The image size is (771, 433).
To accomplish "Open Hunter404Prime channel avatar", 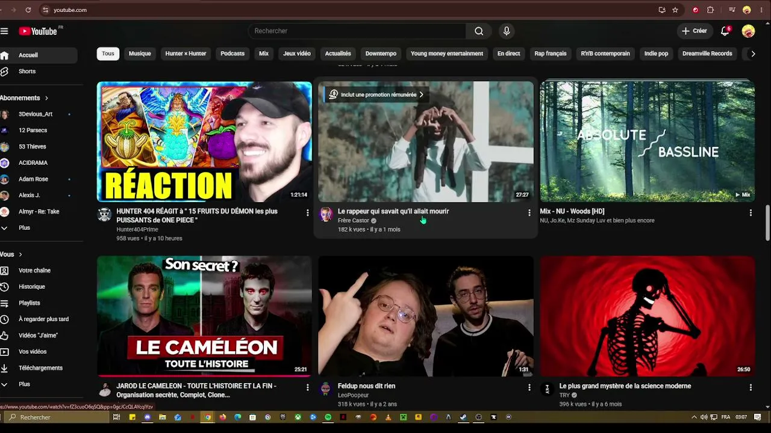I will pyautogui.click(x=105, y=215).
